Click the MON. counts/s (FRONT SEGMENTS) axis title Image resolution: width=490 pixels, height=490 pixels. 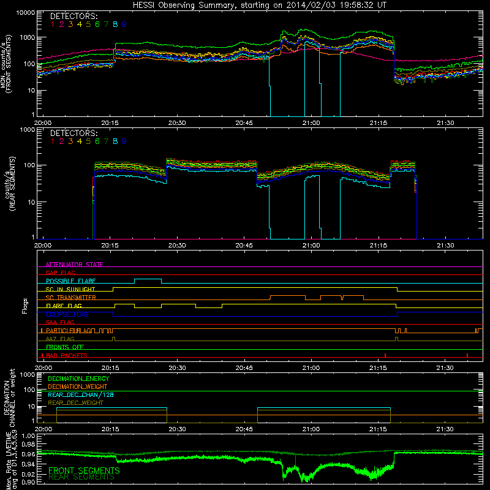6,64
